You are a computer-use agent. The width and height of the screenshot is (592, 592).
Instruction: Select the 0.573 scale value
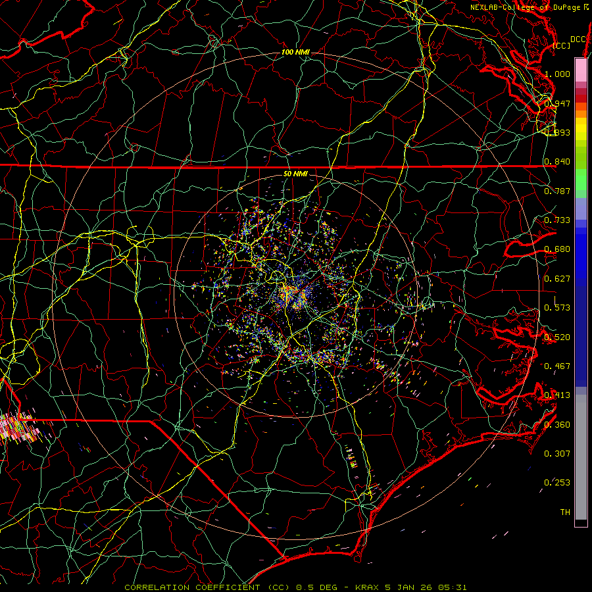point(557,307)
